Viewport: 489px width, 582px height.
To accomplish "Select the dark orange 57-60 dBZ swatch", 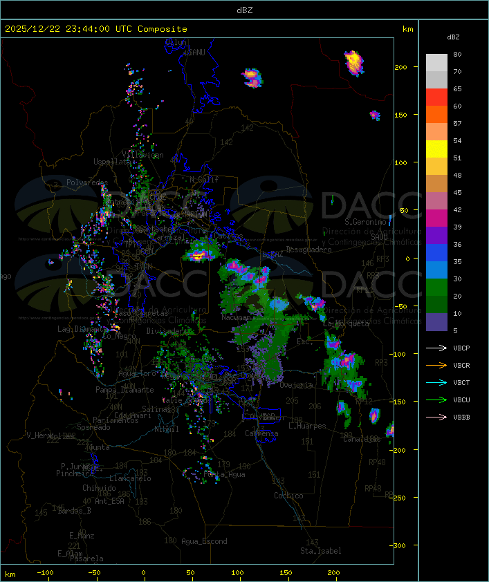I will (x=436, y=114).
